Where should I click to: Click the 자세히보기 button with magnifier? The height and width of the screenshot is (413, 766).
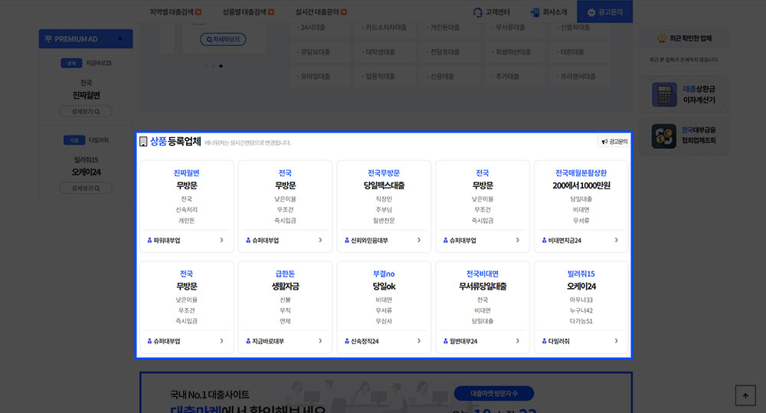(223, 39)
